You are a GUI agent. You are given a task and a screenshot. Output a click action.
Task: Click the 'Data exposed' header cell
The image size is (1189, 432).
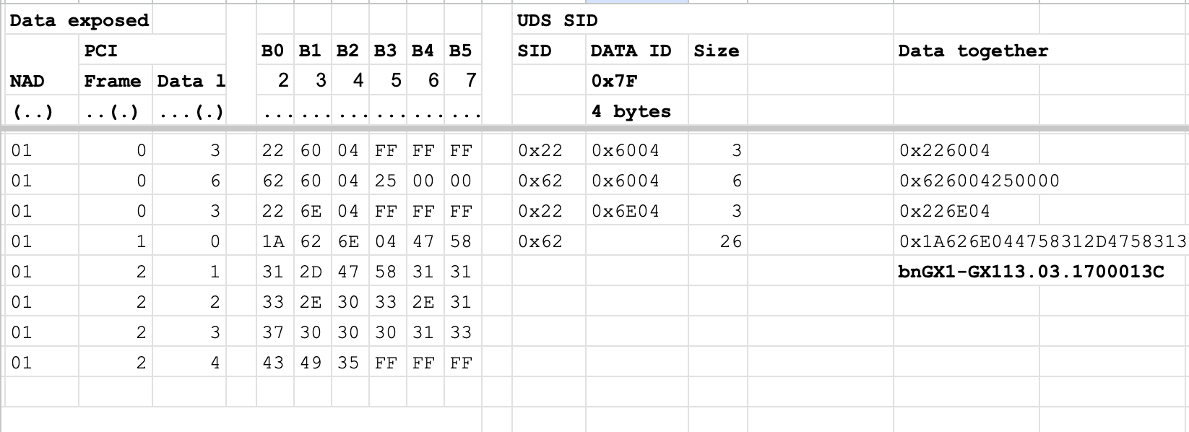tap(79, 20)
